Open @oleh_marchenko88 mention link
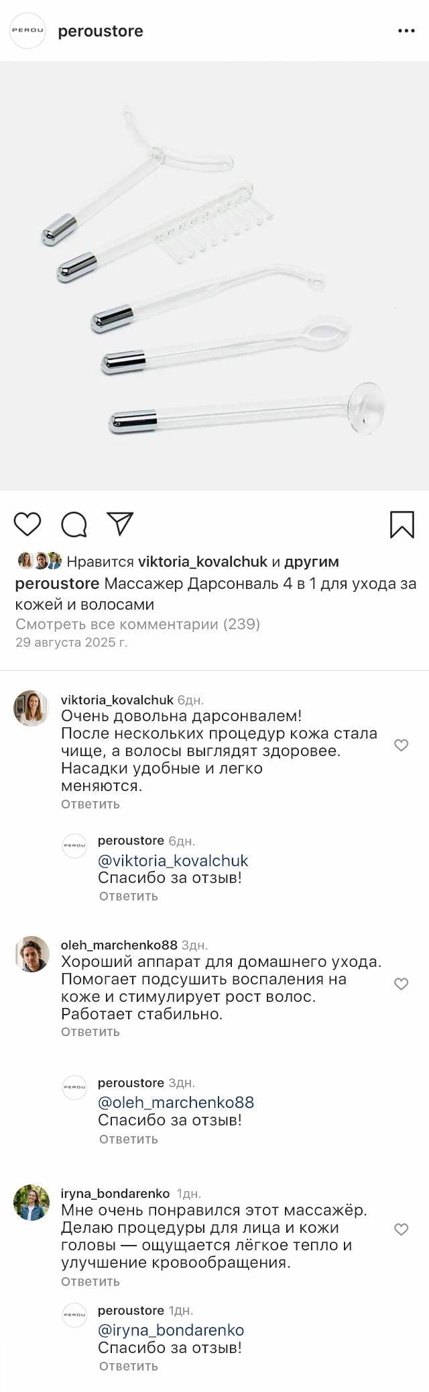 [x=176, y=1103]
